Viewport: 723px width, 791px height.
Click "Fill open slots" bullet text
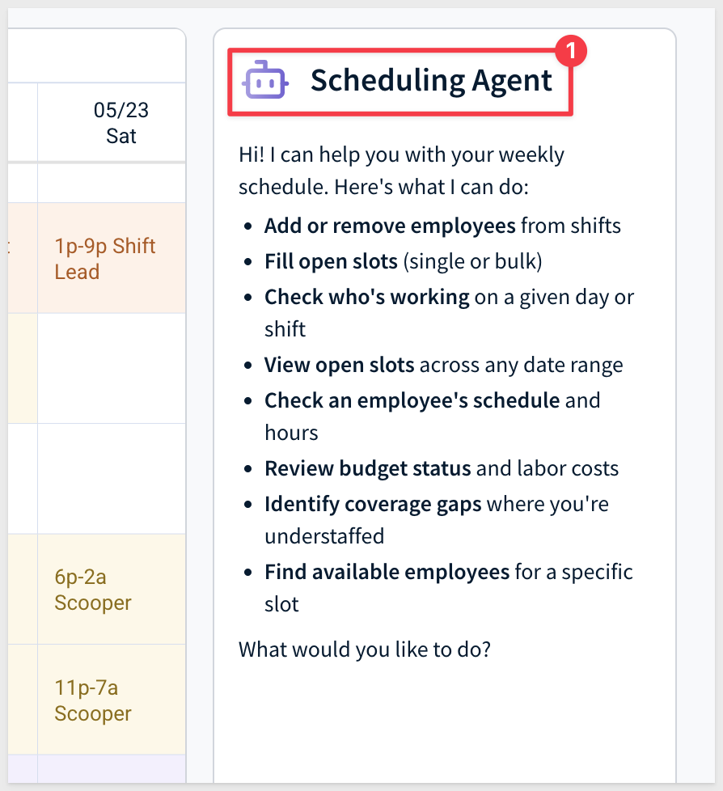pyautogui.click(x=331, y=261)
